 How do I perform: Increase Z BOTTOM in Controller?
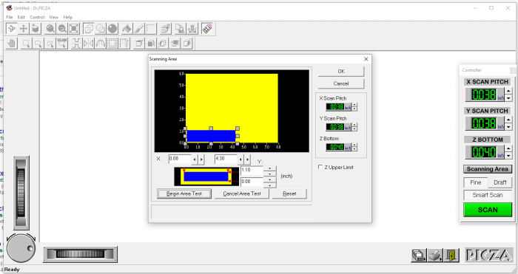509,148
